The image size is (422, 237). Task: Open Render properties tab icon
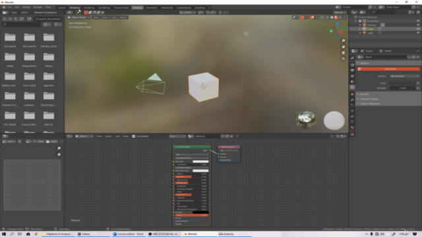[x=352, y=65]
